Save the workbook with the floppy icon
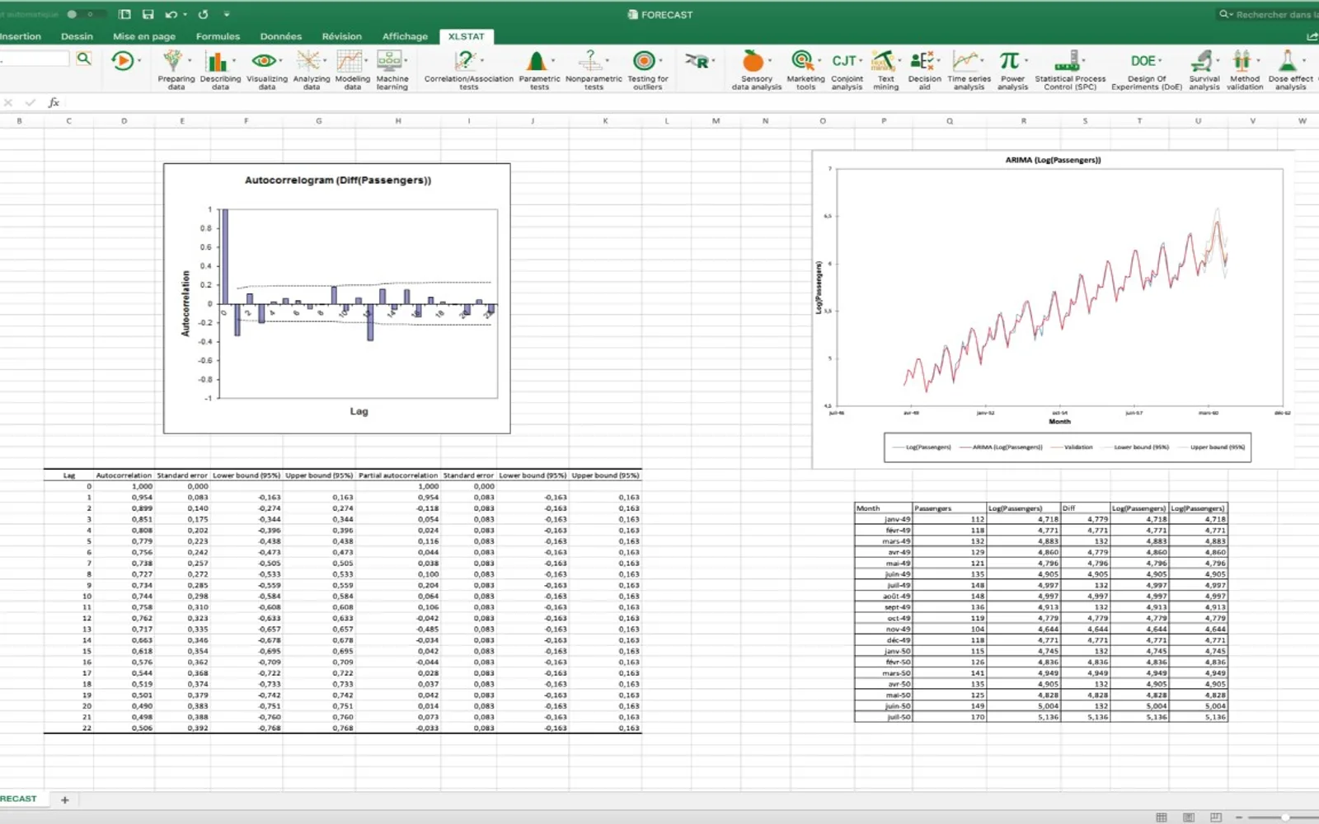1319x824 pixels. pos(148,14)
